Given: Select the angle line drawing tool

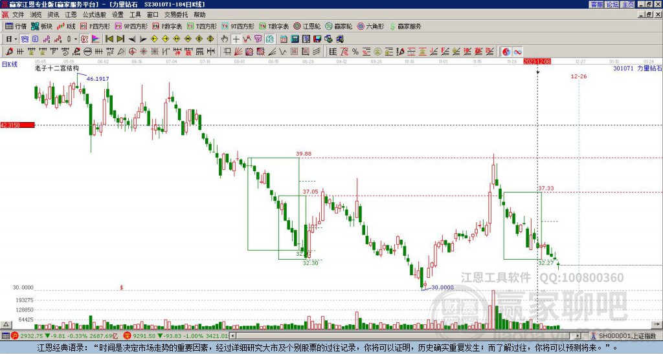Looking at the screenshot, I should (272, 52).
